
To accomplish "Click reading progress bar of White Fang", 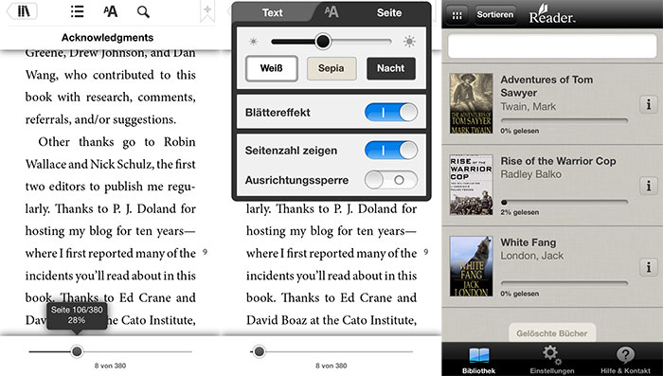I will click(564, 283).
